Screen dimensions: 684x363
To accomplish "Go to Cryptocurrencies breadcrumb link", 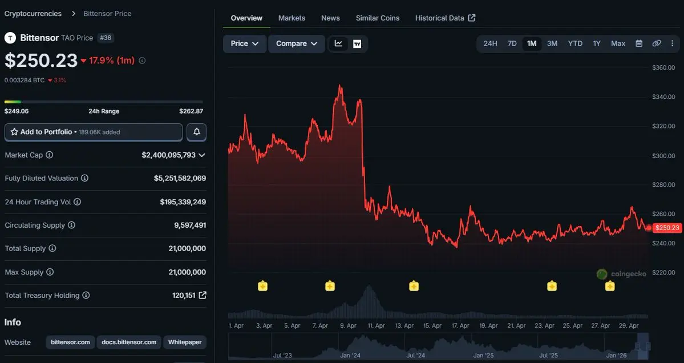I will [x=33, y=14].
